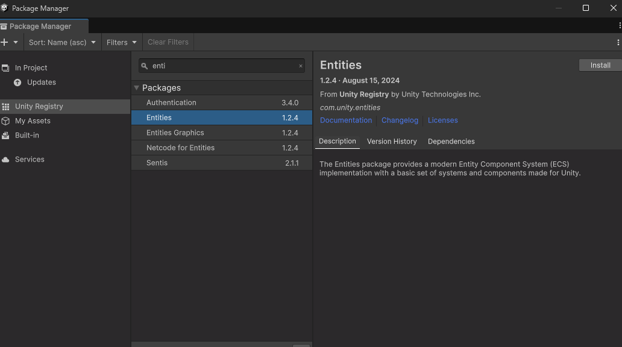Open the Filters dropdown
622x347 pixels.
121,42
